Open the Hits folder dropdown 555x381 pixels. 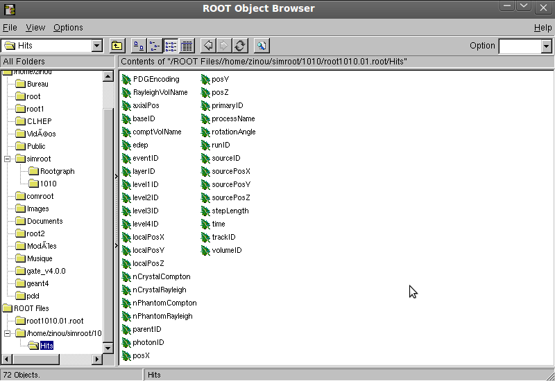coord(97,46)
